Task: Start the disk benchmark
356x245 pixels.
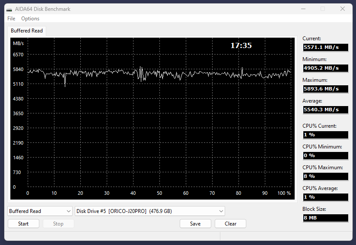Action: point(23,224)
